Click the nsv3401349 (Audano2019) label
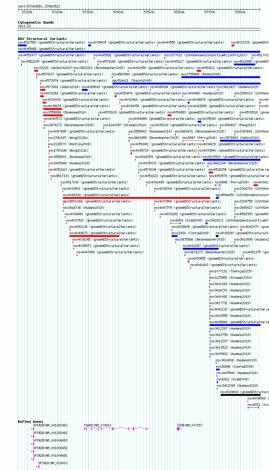 click(230, 284)
